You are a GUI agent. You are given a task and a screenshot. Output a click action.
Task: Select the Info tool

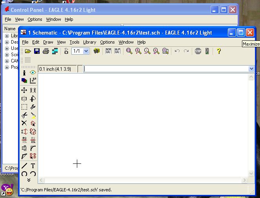(24, 73)
